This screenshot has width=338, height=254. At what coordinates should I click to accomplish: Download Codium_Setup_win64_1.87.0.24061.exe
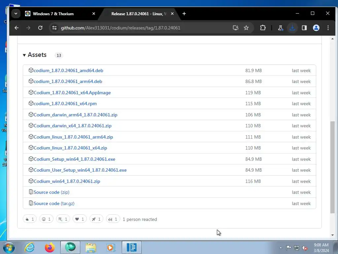click(x=74, y=159)
